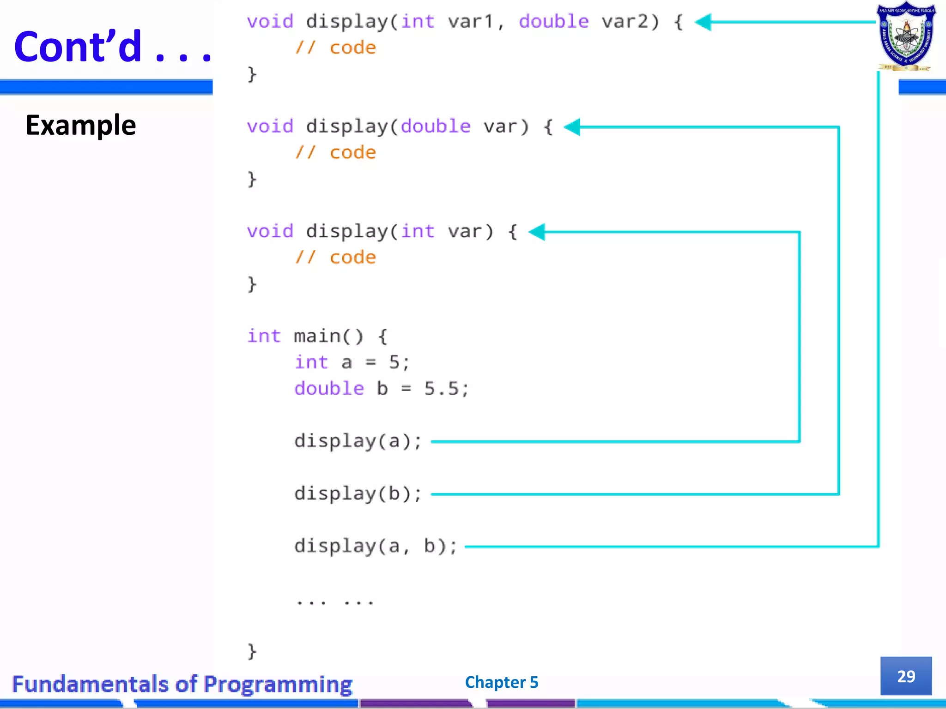Screen dimensions: 946x709
Task: Click the Chapter 5 footer label
Action: 502,682
